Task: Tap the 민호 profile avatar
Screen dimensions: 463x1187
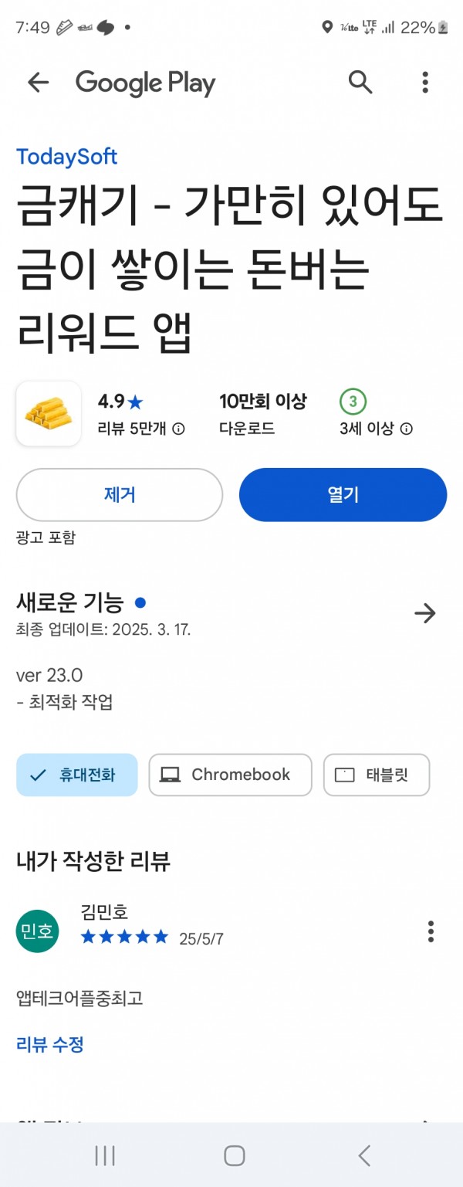Action: pyautogui.click(x=37, y=931)
